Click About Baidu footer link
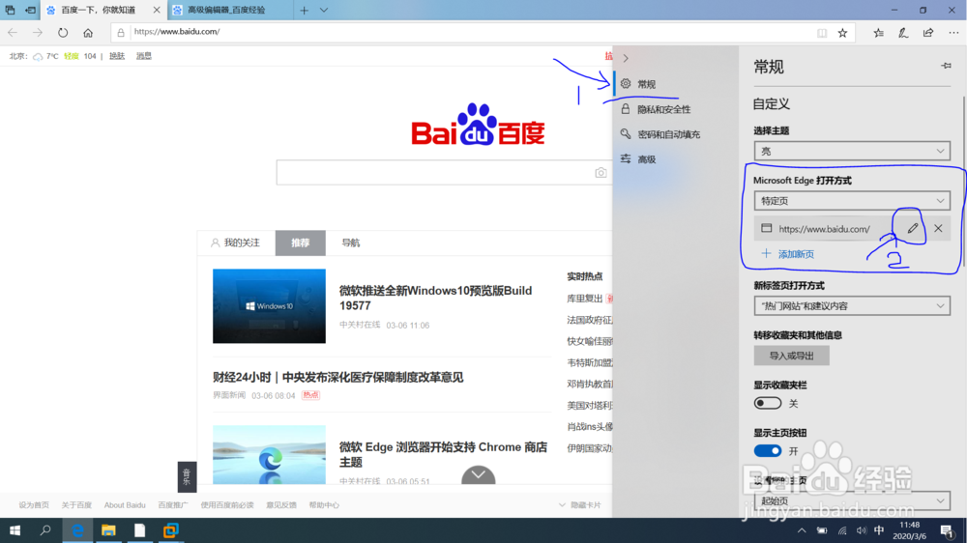Viewport: 967px width, 543px height. pos(125,504)
